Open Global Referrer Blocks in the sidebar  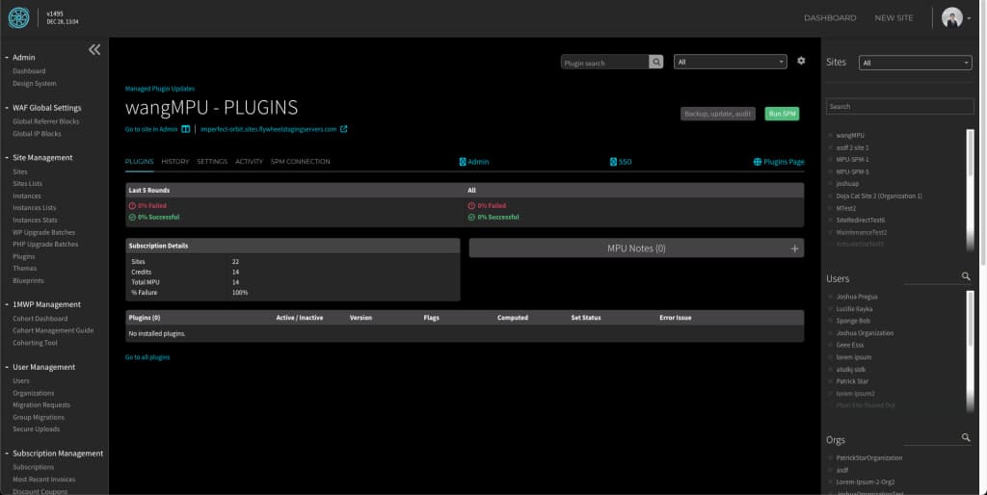tap(46, 121)
